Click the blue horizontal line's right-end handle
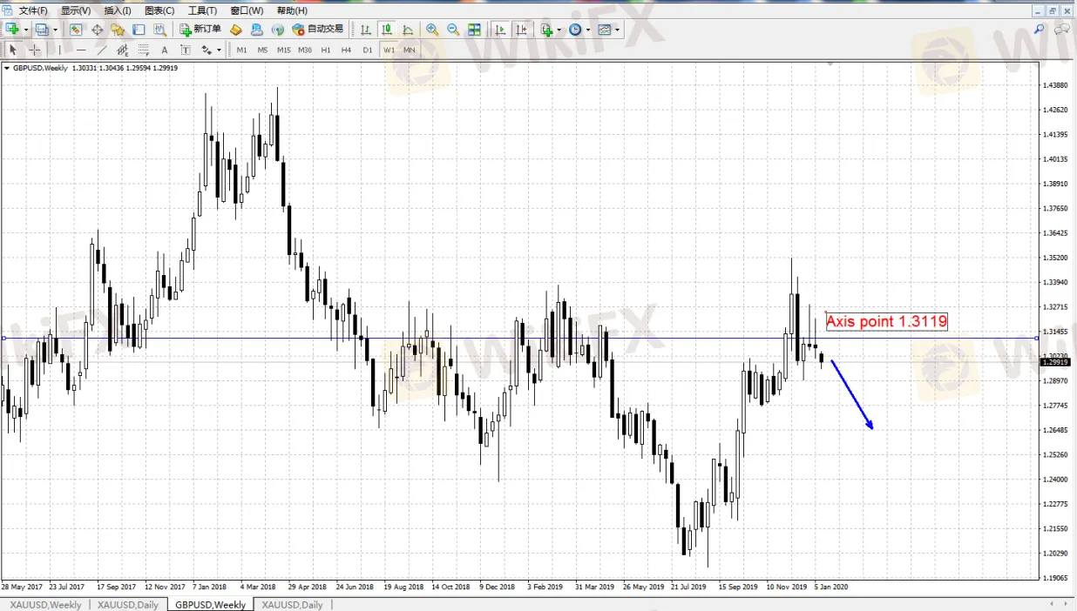1077x611 pixels. coord(1036,338)
